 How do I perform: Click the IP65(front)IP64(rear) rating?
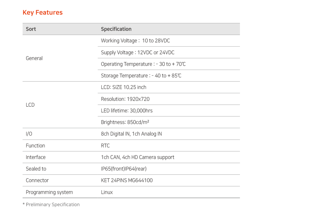[124, 169]
